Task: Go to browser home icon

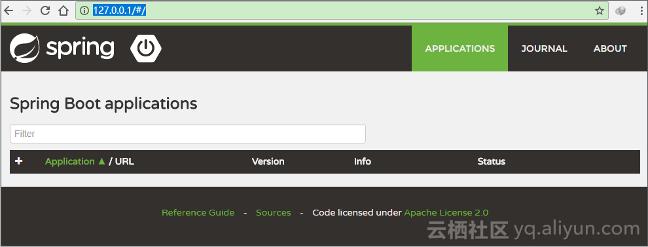Action: point(63,10)
